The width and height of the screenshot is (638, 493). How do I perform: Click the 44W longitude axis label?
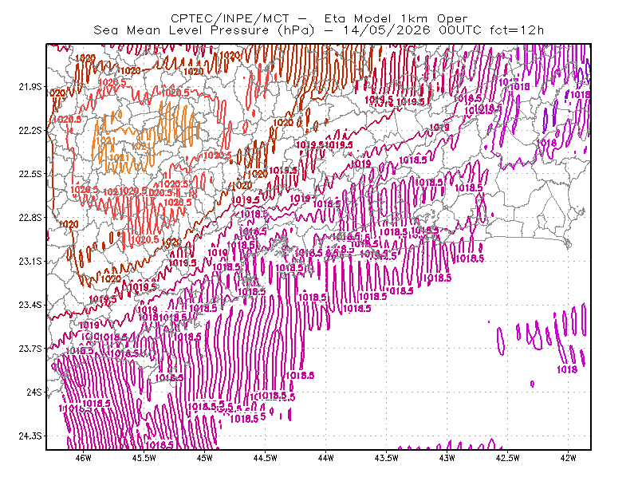coord(326,458)
